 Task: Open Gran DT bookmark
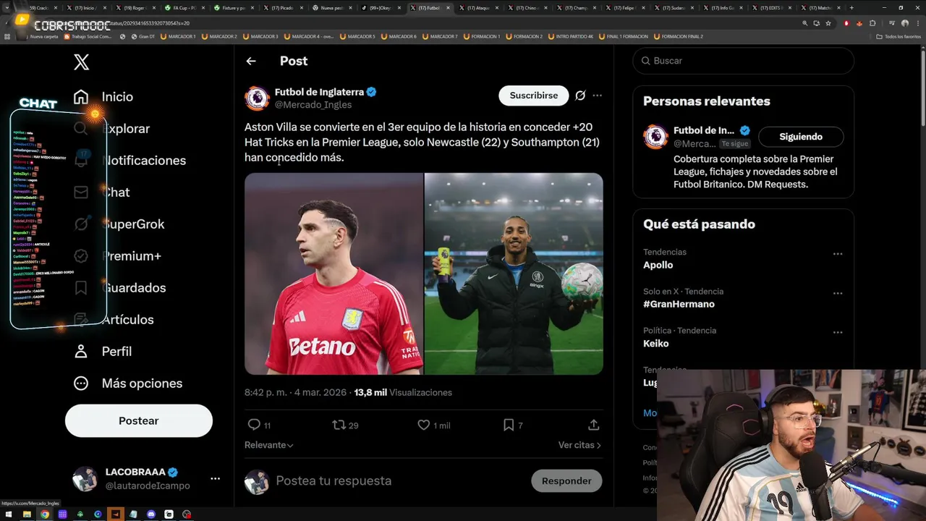click(x=142, y=36)
